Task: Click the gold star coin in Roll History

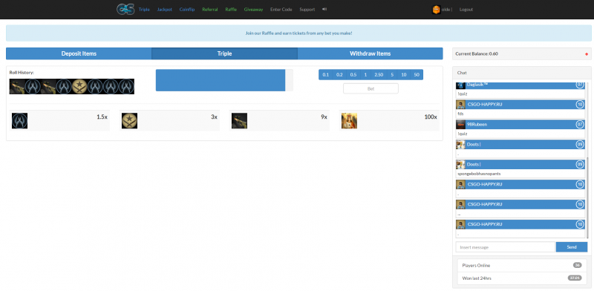Action: tap(79, 86)
